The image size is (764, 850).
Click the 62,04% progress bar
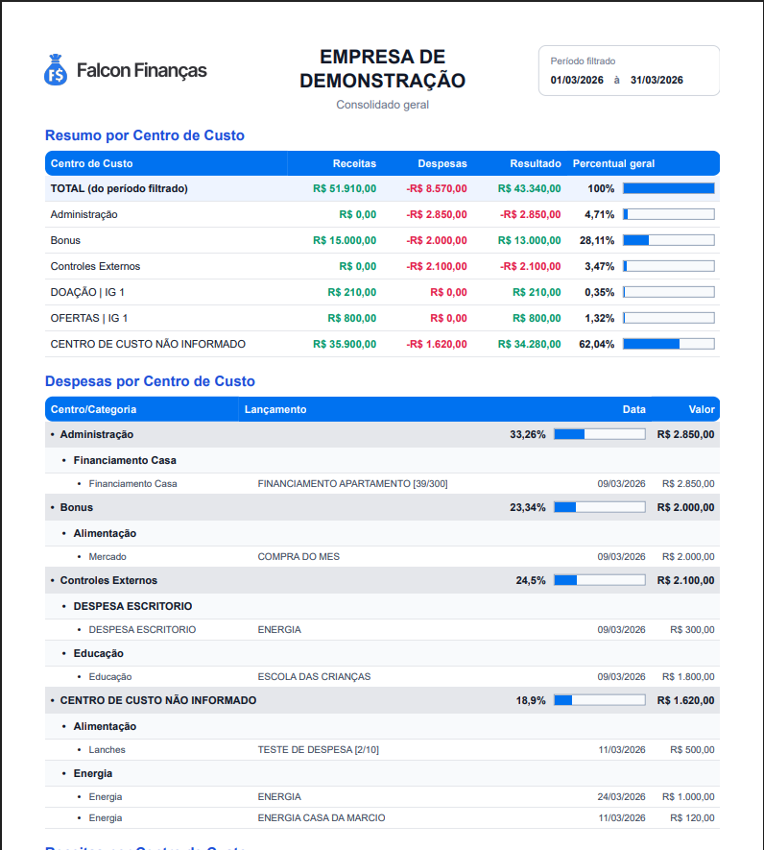669,344
